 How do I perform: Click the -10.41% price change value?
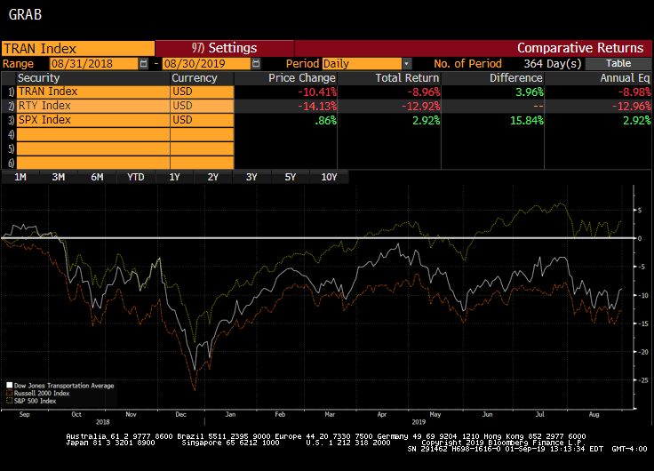click(x=317, y=92)
